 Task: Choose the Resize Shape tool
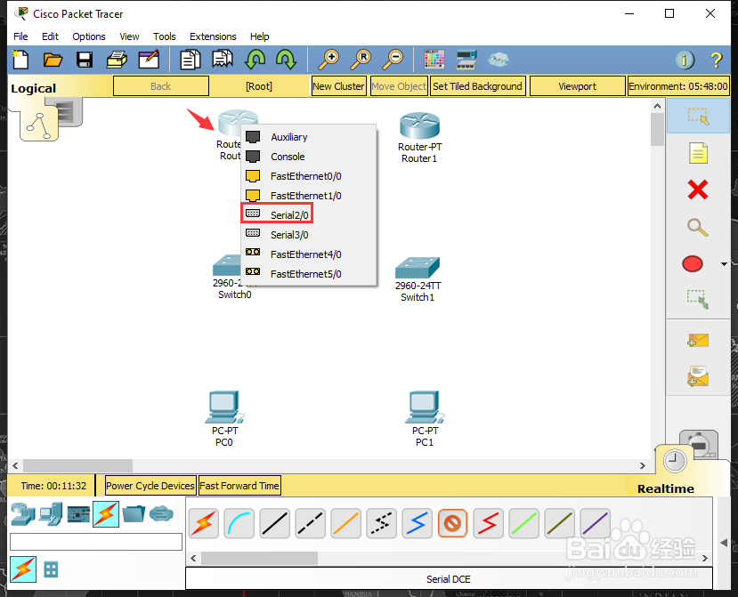[698, 299]
